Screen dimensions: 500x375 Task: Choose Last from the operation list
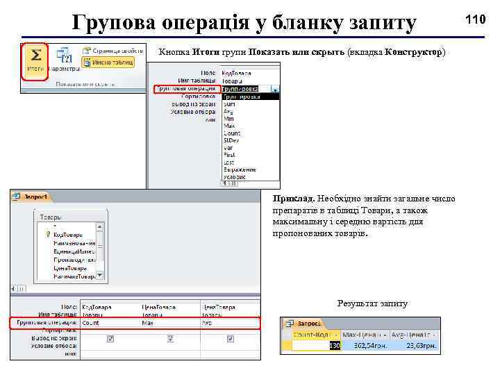coord(228,162)
